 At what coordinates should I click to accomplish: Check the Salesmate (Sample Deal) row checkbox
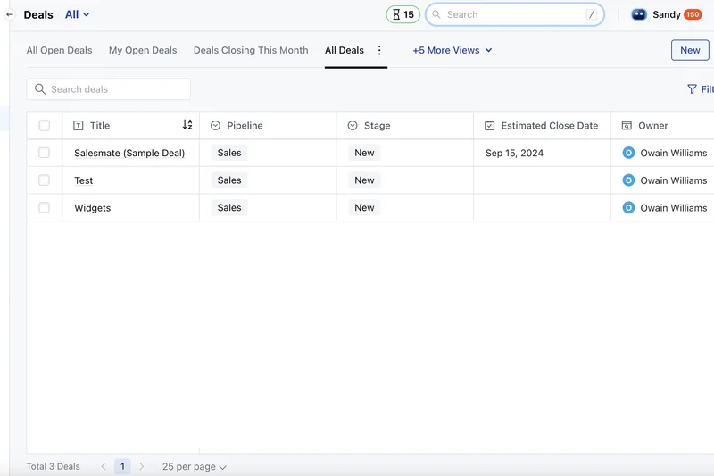click(45, 153)
